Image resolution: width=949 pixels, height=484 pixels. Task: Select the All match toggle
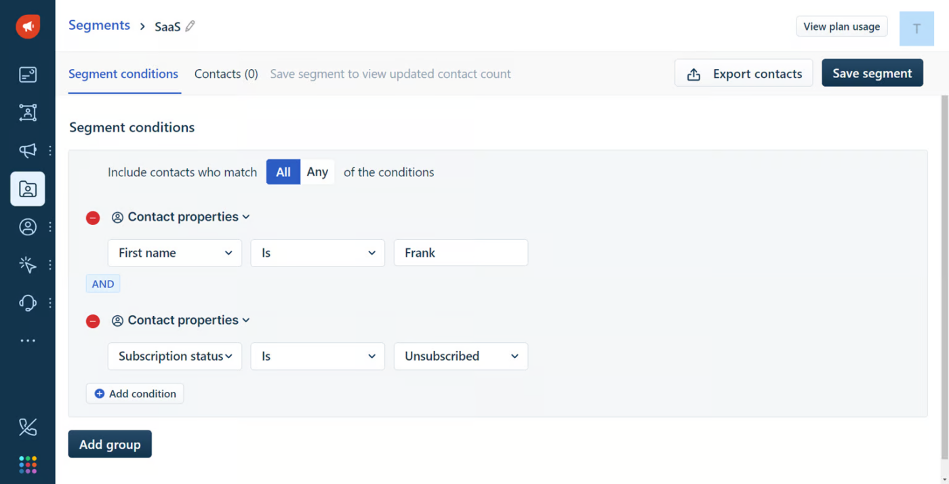(x=283, y=172)
